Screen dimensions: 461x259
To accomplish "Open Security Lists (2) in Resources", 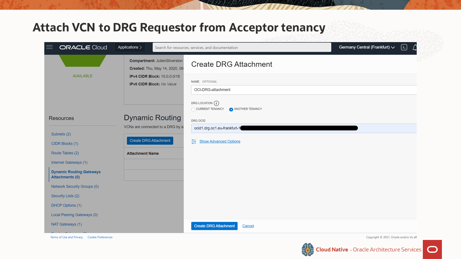I will tap(65, 196).
